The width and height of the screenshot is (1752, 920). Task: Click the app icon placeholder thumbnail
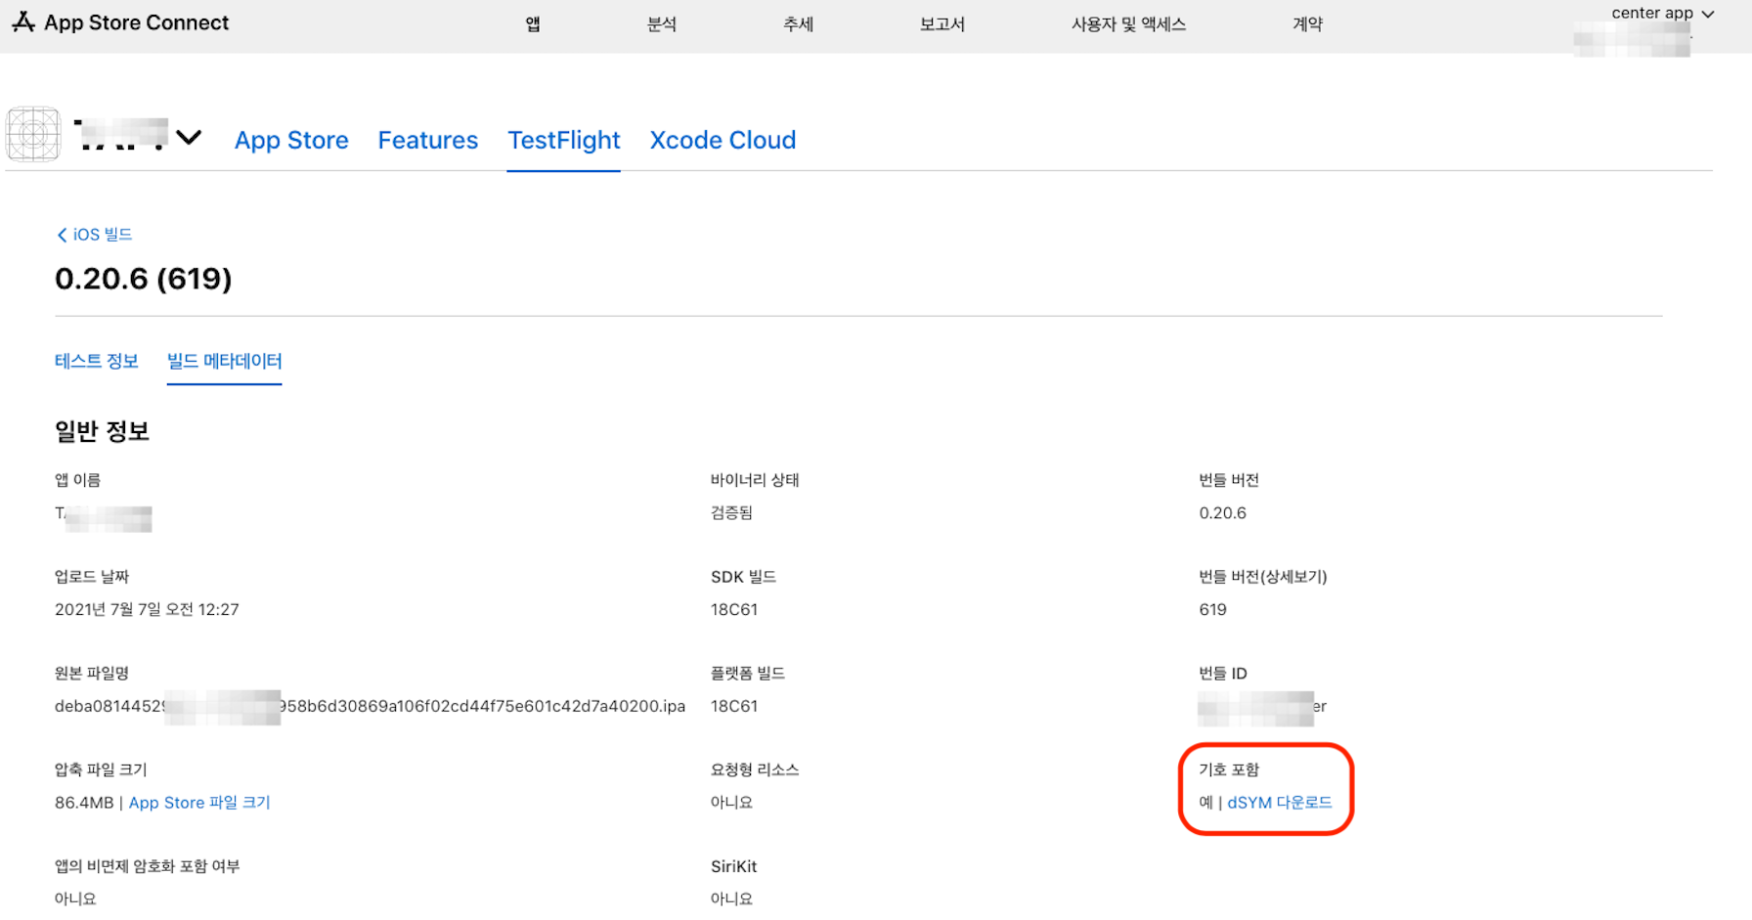[x=33, y=134]
